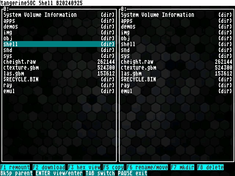The height and width of the screenshot is (176, 235).
Task: Click PAUSE exit hint
Action: 133,173
